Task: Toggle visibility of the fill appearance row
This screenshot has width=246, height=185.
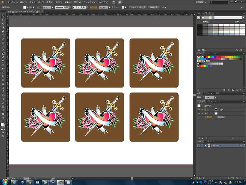Action: 199,113
